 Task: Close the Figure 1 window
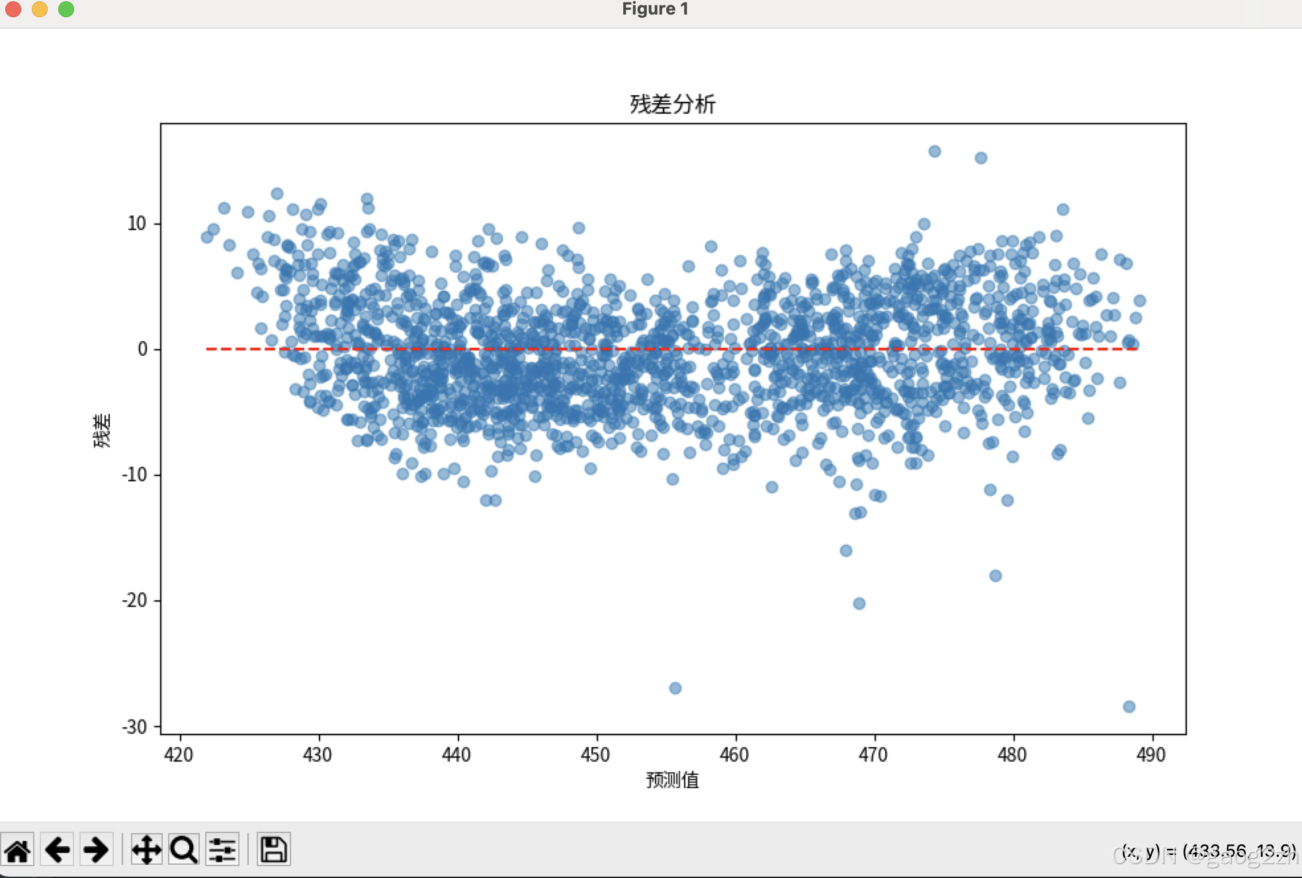point(13,9)
